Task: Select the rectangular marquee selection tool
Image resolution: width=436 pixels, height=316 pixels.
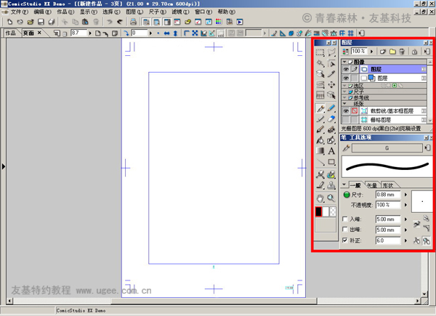Action: tap(320, 53)
